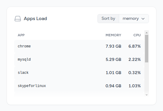Click slack's 1.01 GB memory value
The height and width of the screenshot is (111, 163).
pos(113,73)
